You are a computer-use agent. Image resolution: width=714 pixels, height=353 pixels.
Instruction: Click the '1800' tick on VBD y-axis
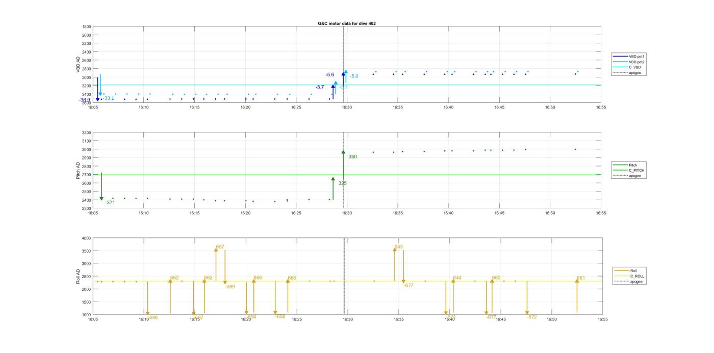pyautogui.click(x=87, y=26)
